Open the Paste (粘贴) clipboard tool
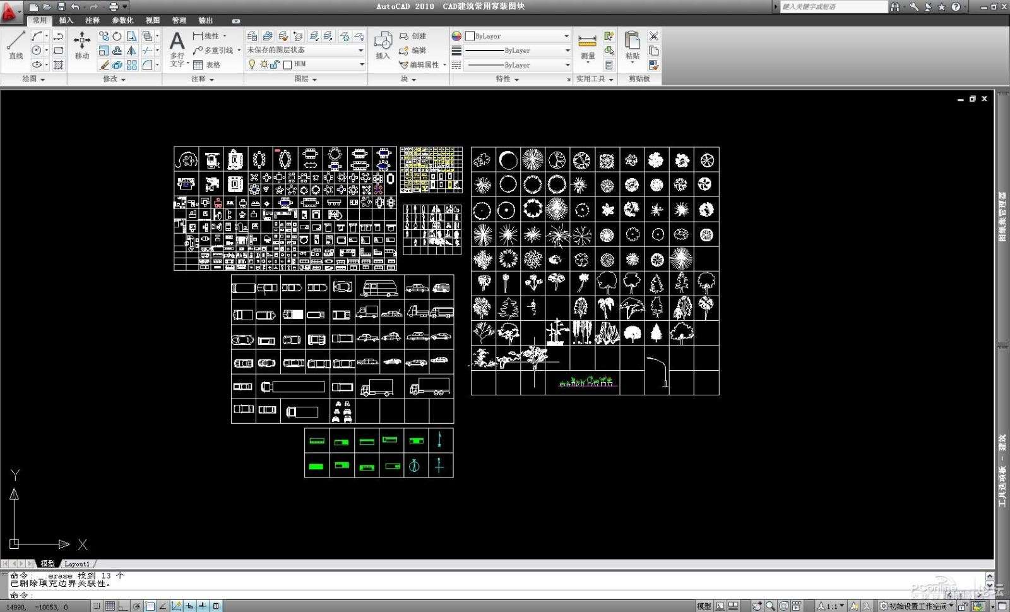Viewport: 1010px width, 612px height. click(633, 47)
